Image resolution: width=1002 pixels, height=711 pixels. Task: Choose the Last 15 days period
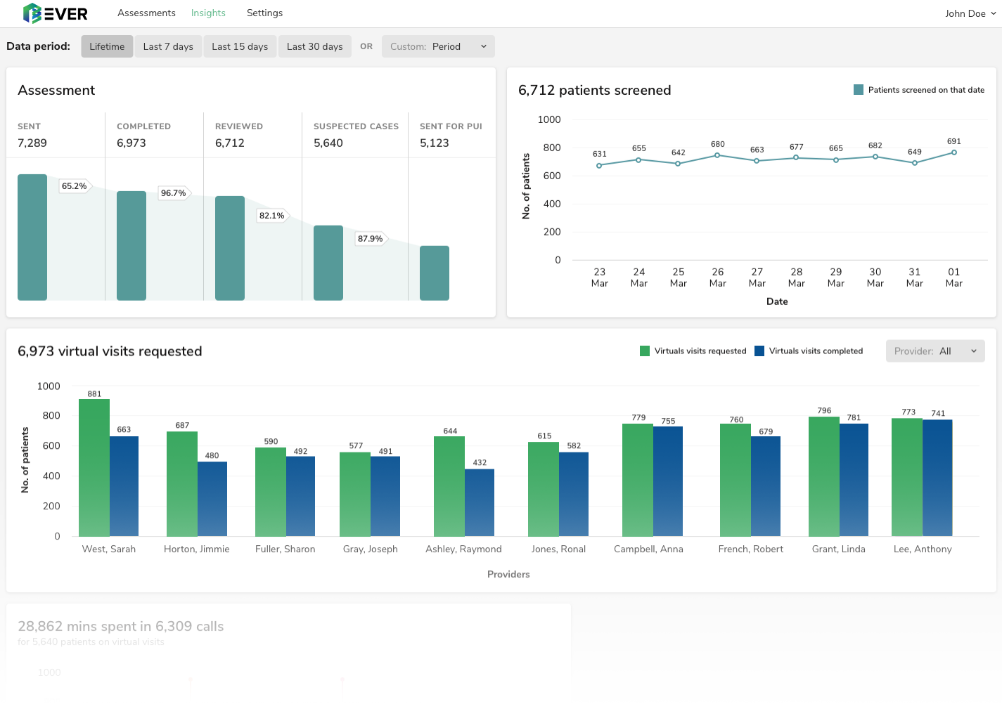point(240,46)
